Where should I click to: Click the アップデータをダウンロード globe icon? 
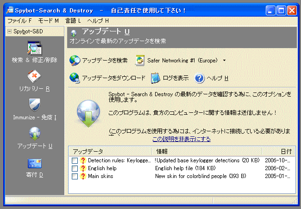(75, 78)
